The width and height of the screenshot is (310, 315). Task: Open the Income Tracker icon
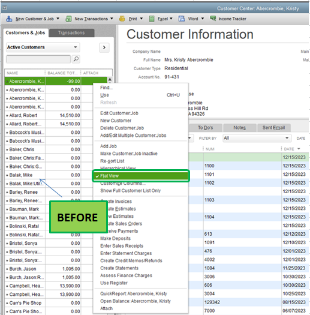point(213,19)
